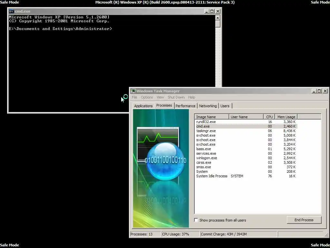The height and width of the screenshot is (248, 330).
Task: Click the cmd window scroll up arrow
Action: pos(218,17)
